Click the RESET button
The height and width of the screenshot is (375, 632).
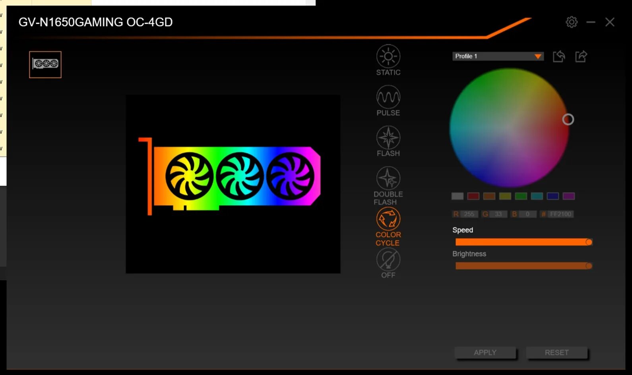pos(557,352)
